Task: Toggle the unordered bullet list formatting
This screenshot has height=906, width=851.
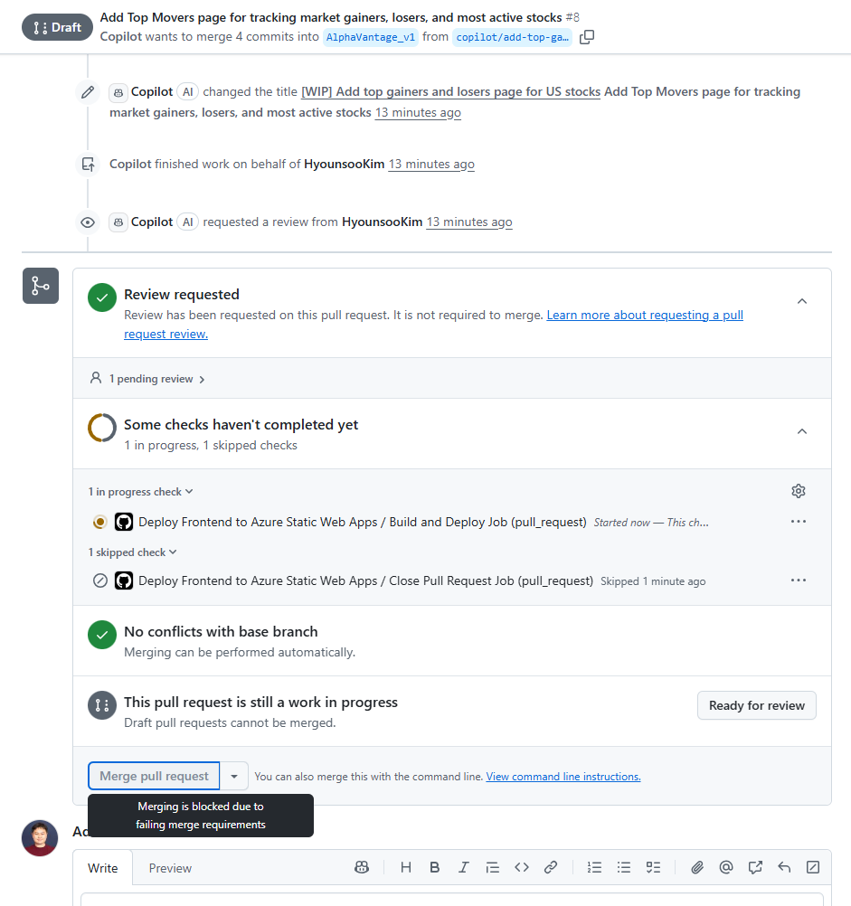Action: click(624, 867)
